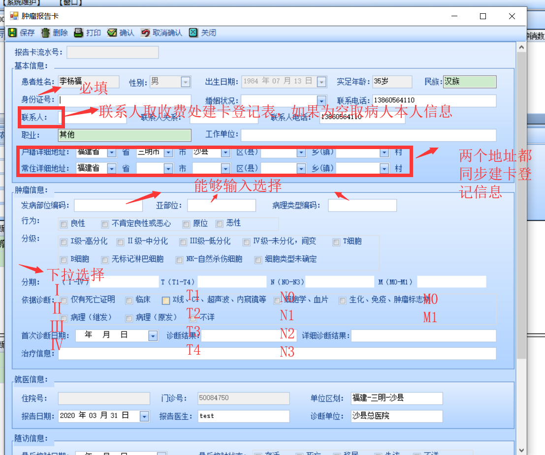Enable the 细胞类型未确定 checkbox
545x455 pixels.
point(258,260)
